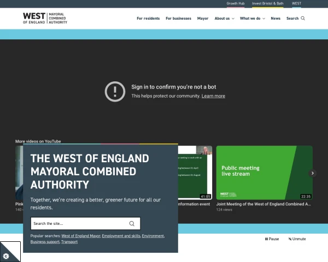The image size is (328, 262).
Task: Click the Learn more link
Action: (213, 96)
